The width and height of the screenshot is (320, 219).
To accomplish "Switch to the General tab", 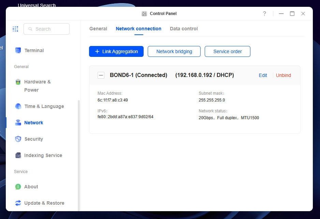I will click(98, 29).
